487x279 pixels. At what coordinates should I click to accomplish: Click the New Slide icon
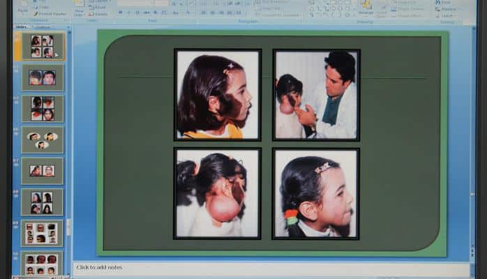pyautogui.click(x=79, y=4)
